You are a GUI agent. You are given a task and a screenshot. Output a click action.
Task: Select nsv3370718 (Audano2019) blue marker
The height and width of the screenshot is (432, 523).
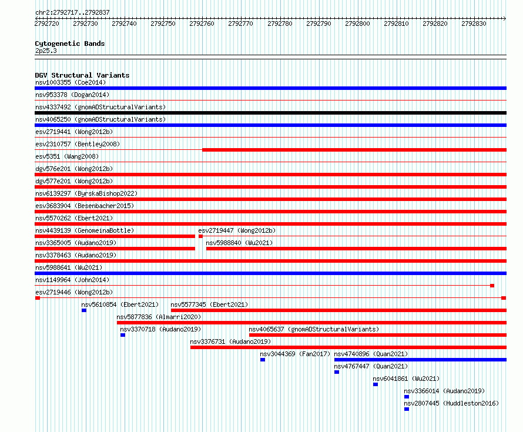click(x=123, y=335)
